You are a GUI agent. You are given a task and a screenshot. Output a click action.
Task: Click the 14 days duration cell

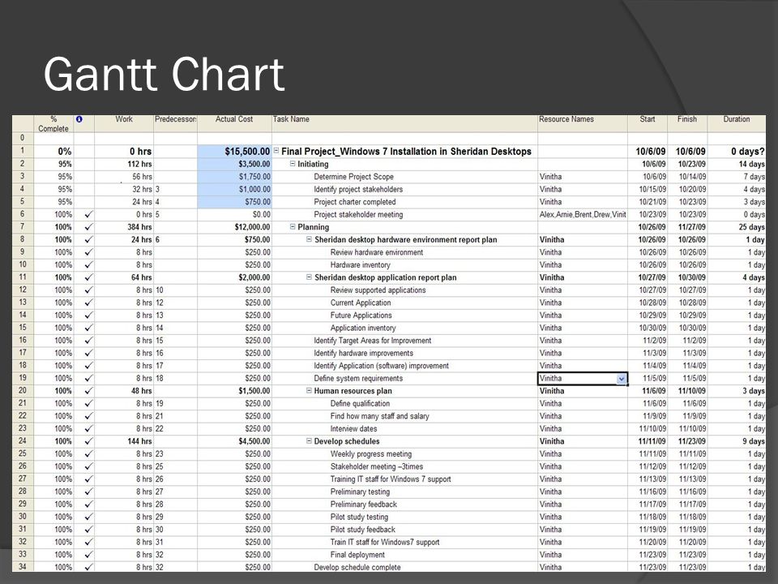point(737,164)
